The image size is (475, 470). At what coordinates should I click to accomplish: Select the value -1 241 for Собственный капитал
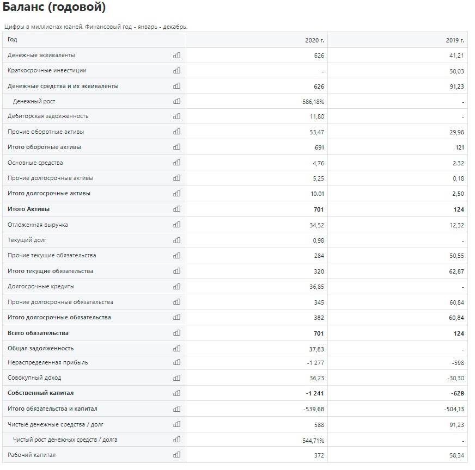tap(315, 393)
